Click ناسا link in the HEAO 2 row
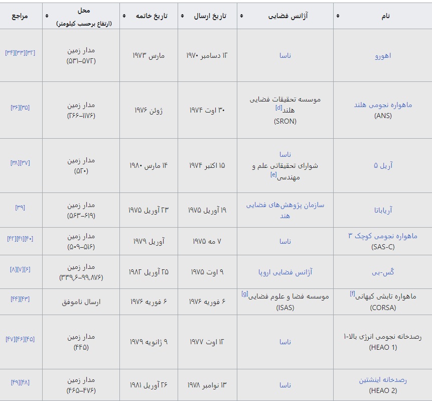 click(x=285, y=385)
